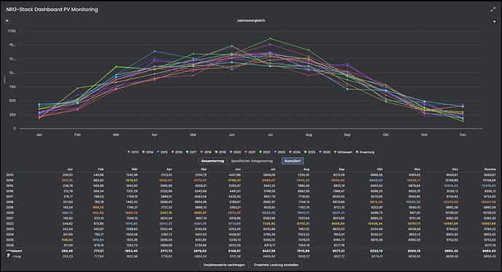The height and width of the screenshot is (272, 502).
Task: Click the 1750 label on the chart y-axis
Action: click(12, 31)
